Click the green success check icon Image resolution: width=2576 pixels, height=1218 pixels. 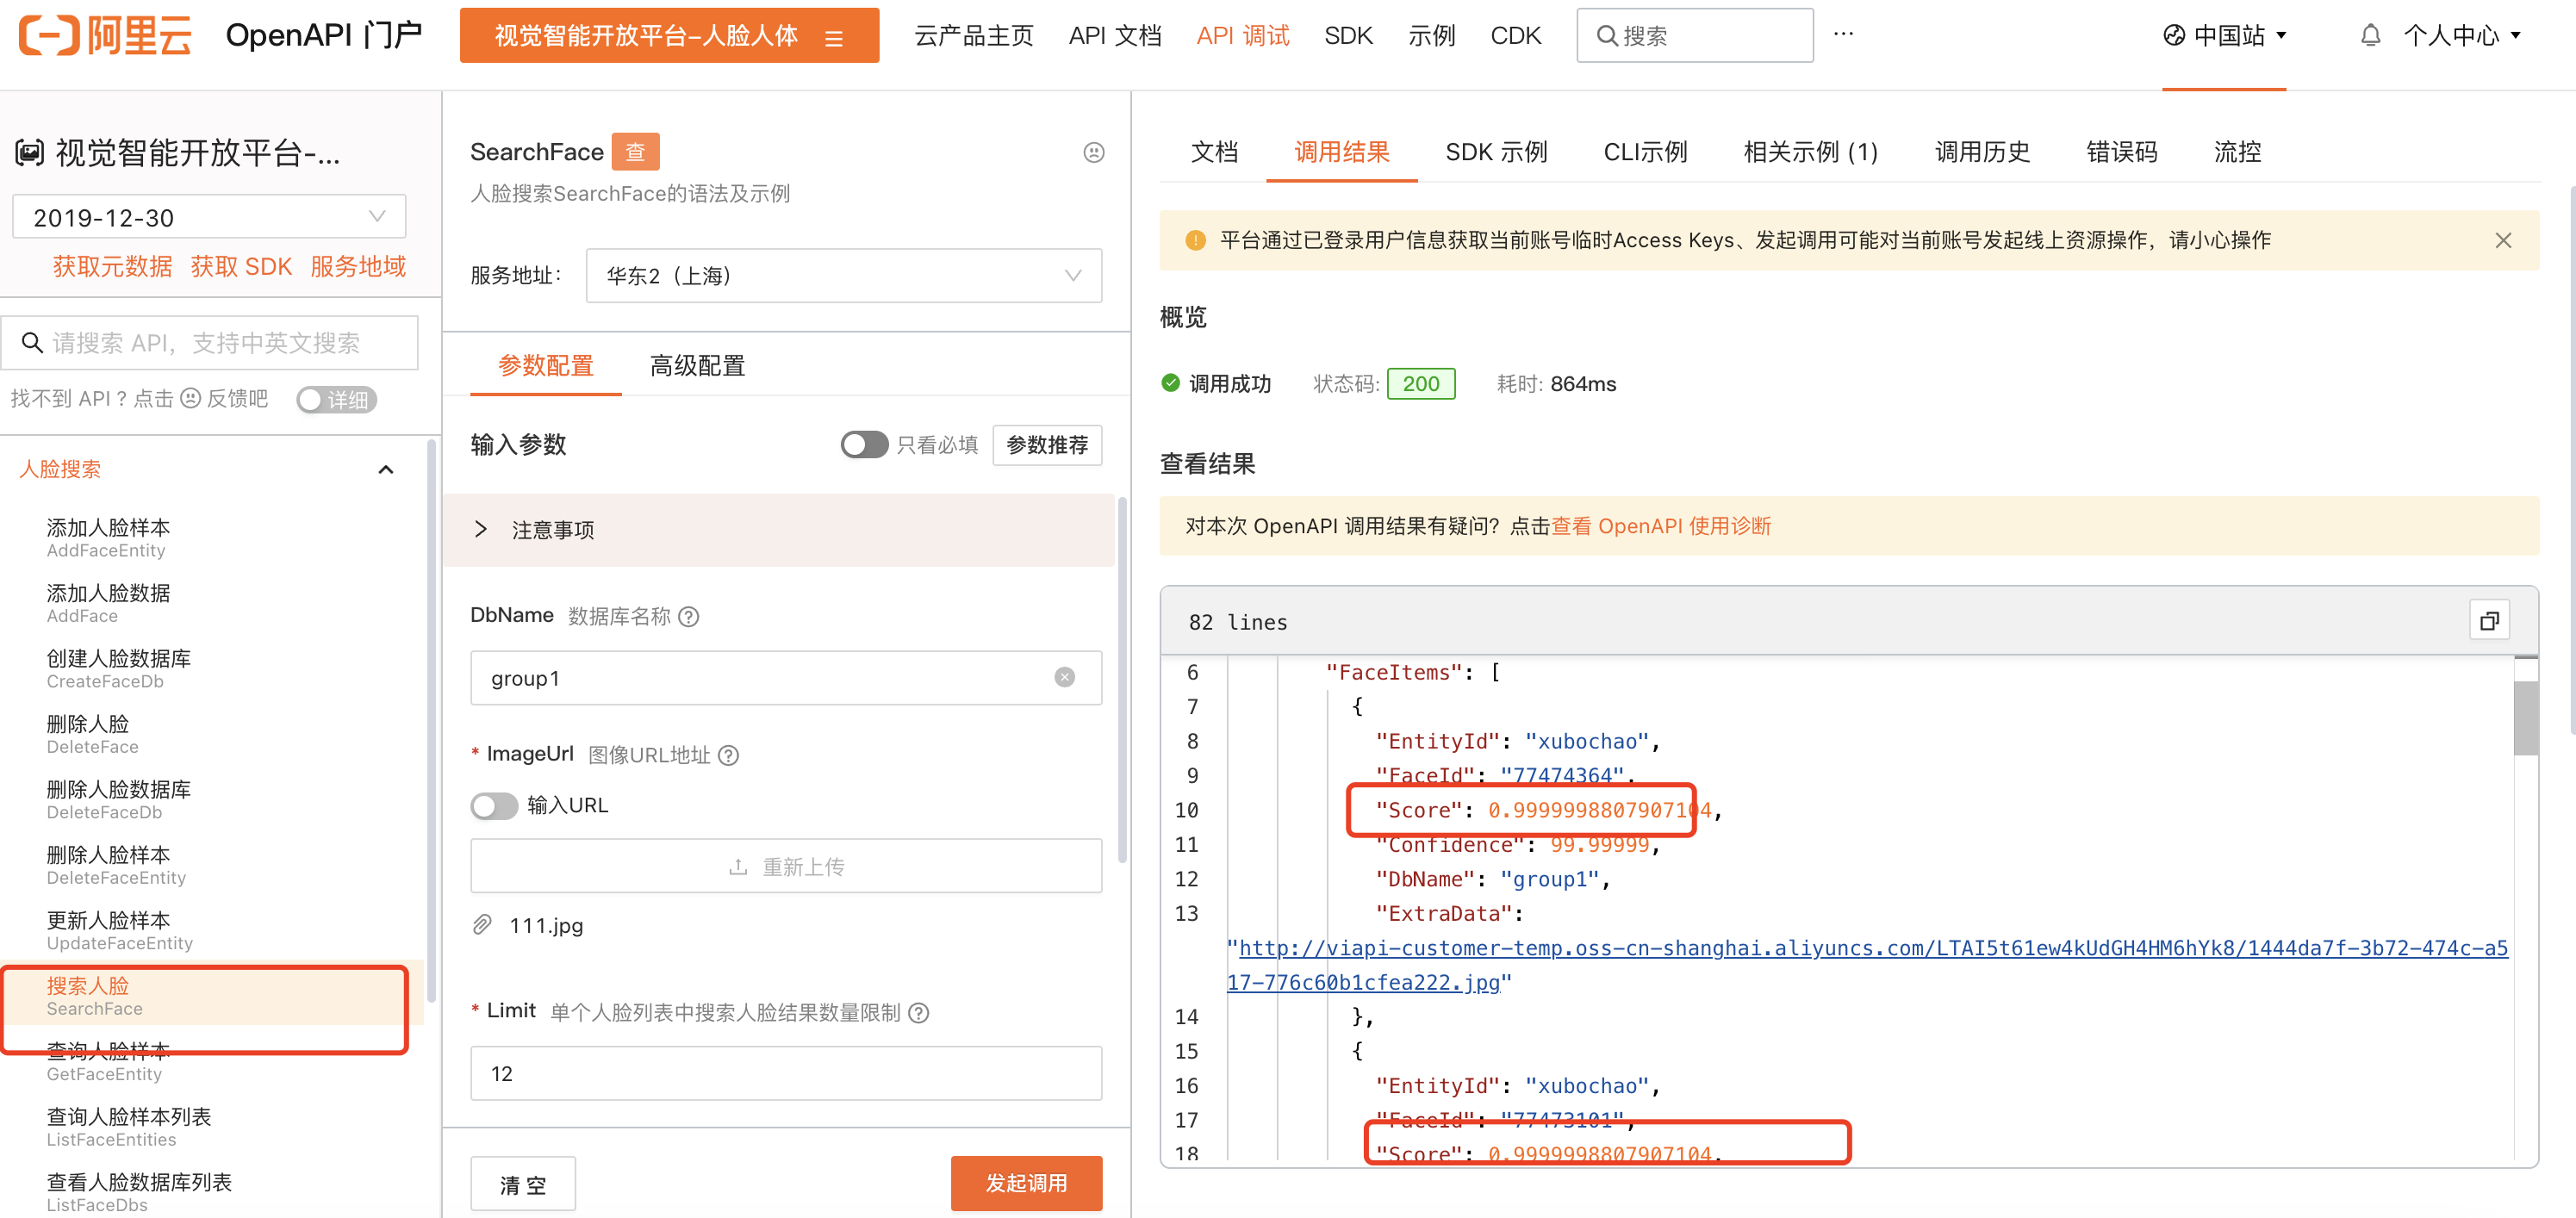click(1170, 383)
